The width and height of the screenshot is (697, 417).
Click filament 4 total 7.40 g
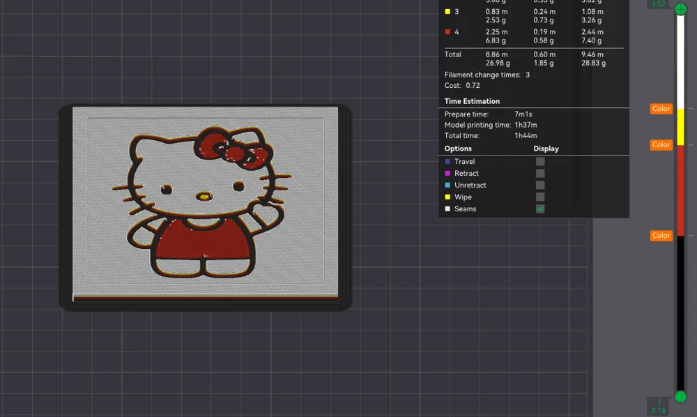(x=592, y=40)
